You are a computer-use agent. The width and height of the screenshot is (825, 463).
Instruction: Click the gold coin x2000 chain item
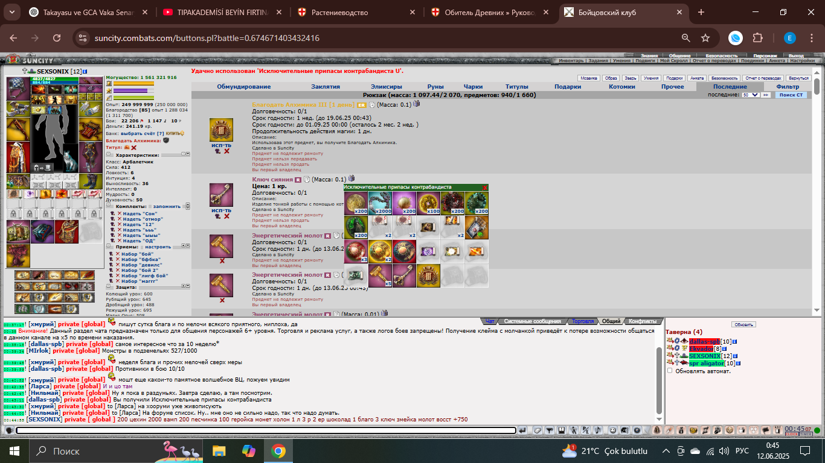click(x=380, y=203)
